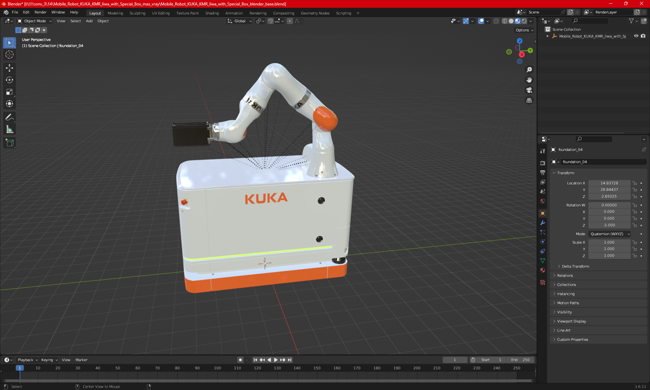Select the Transform tool
This screenshot has width=650, height=390.
coord(9,104)
